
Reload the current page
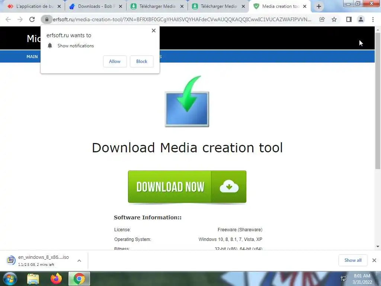pyautogui.click(x=32, y=19)
